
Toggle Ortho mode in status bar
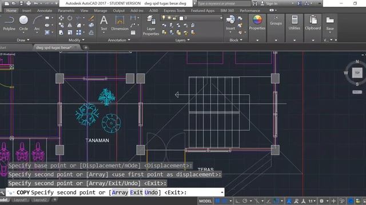[237, 201]
